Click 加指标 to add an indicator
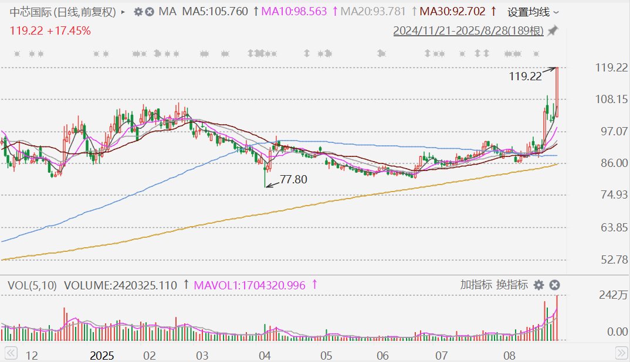The height and width of the screenshot is (362, 630). [476, 285]
